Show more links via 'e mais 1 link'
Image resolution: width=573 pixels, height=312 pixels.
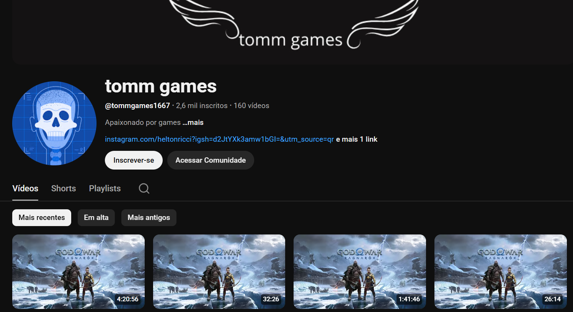click(x=357, y=139)
